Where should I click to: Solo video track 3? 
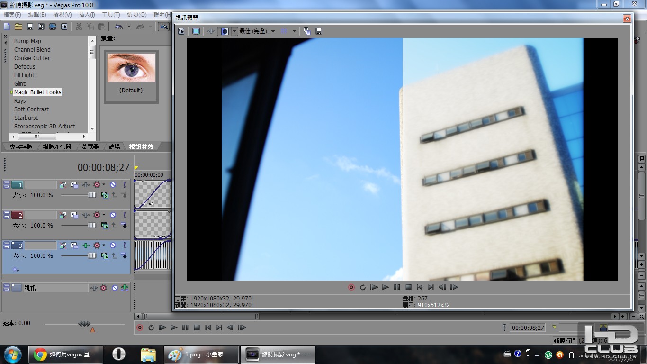coord(125,246)
